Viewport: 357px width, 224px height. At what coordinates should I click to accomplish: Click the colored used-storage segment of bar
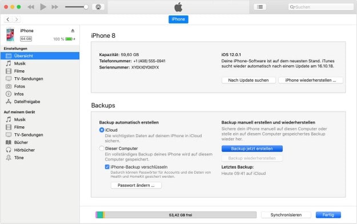click(x=100, y=215)
